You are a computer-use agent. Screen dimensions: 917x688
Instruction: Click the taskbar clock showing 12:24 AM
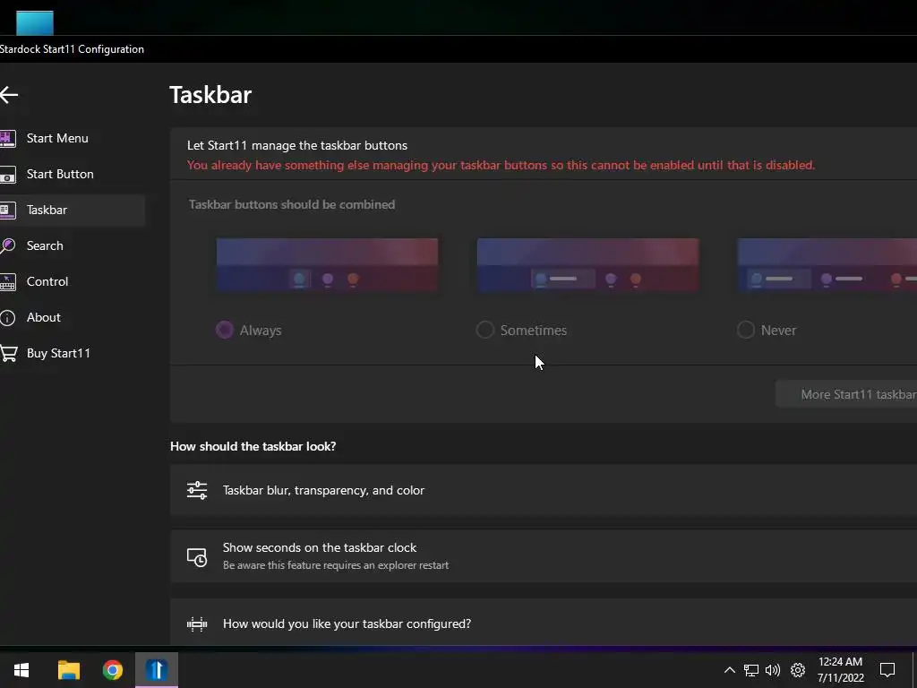(x=840, y=670)
